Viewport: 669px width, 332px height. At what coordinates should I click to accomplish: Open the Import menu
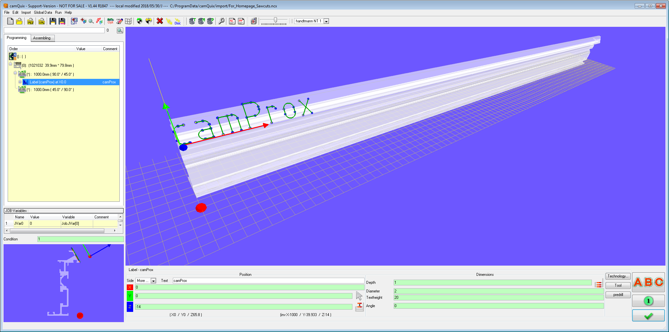click(x=26, y=12)
